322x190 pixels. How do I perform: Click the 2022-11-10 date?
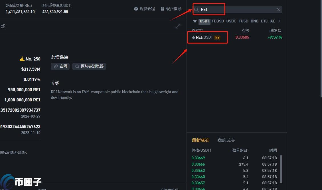coord(31,133)
